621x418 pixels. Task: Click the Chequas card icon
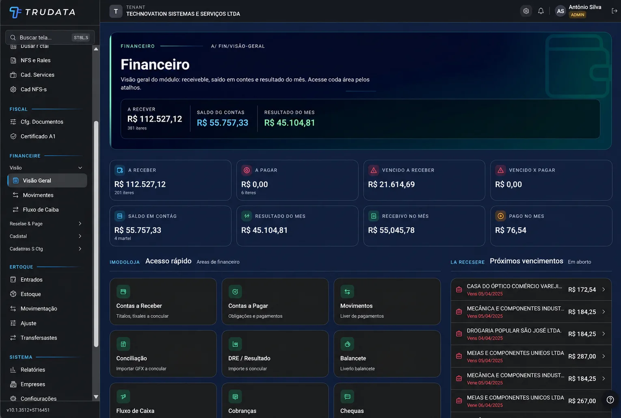(347, 396)
